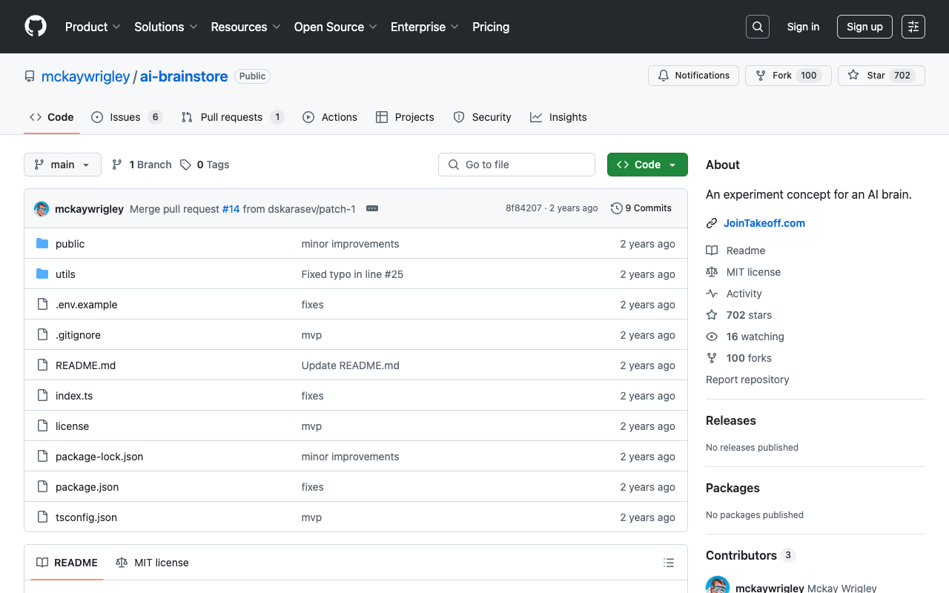Open the appearance settings icon in header
The width and height of the screenshot is (949, 593).
pos(913,27)
